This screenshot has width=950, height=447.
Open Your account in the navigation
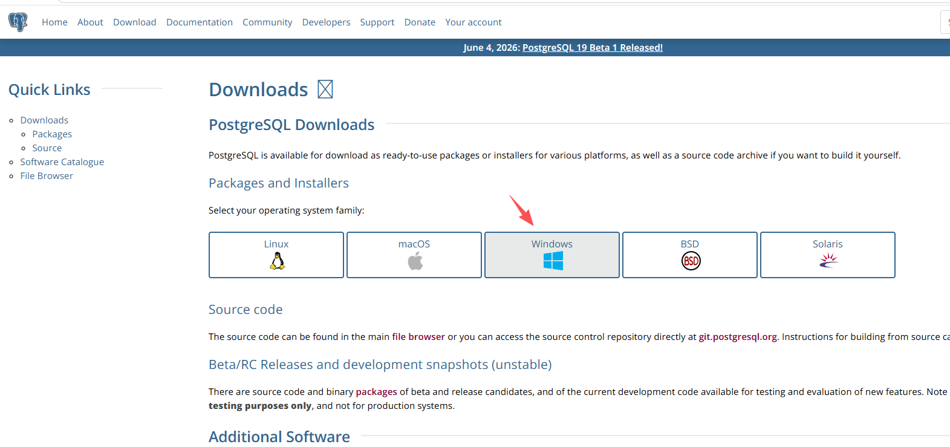473,22
